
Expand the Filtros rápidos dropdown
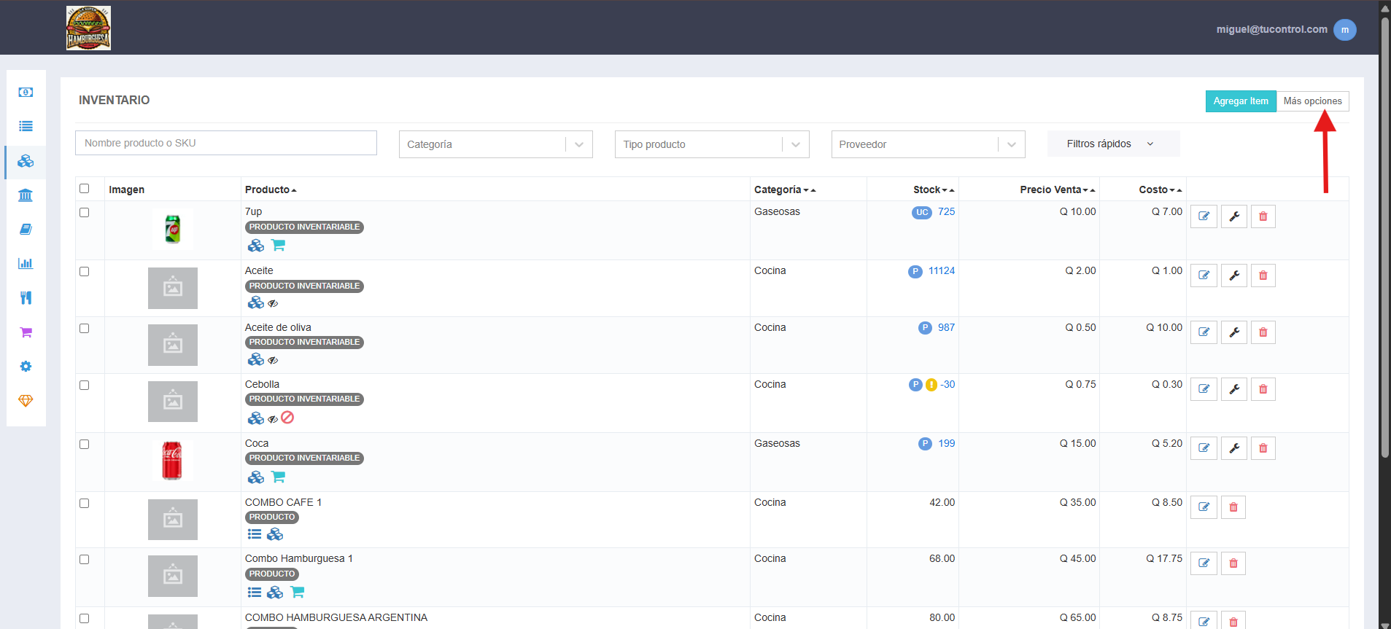pos(1113,144)
